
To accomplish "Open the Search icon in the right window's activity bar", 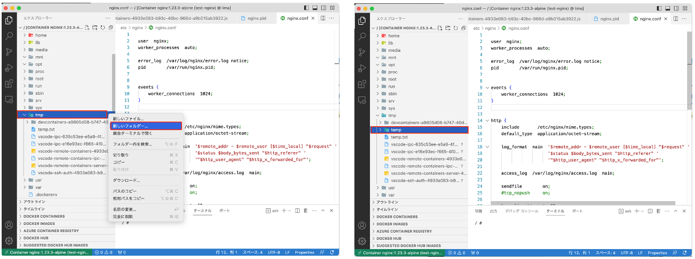I will click(x=362, y=36).
